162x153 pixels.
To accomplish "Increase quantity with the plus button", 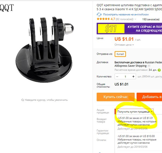I will pyautogui.click(x=133, y=77).
